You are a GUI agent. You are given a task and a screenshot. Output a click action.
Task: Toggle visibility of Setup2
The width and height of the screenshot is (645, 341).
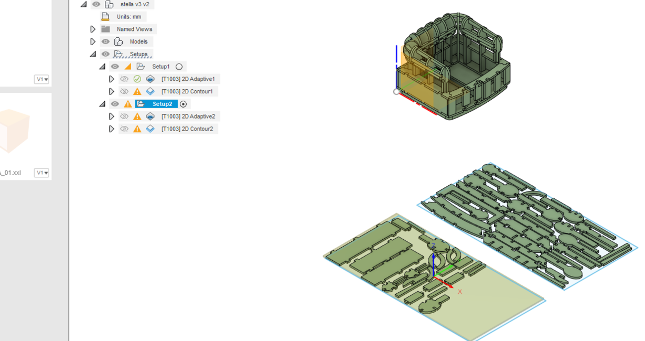pyautogui.click(x=115, y=104)
